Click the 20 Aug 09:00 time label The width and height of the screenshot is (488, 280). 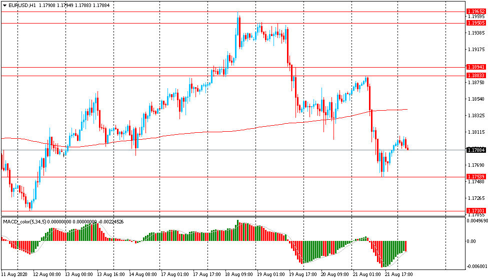point(335,274)
